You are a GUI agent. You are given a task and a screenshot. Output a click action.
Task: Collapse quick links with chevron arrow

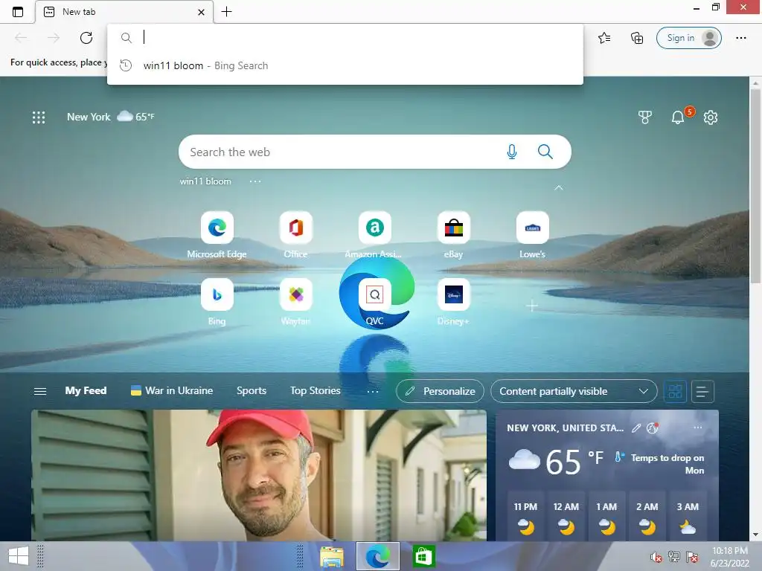[559, 187]
